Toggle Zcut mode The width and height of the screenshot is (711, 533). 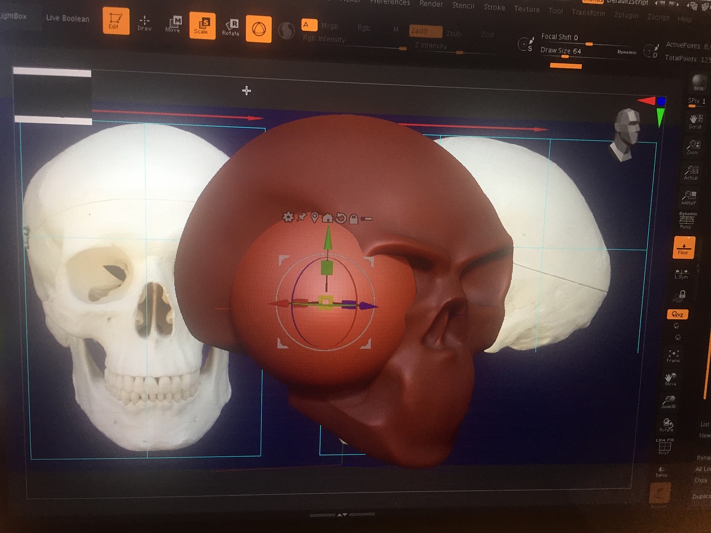tap(487, 34)
